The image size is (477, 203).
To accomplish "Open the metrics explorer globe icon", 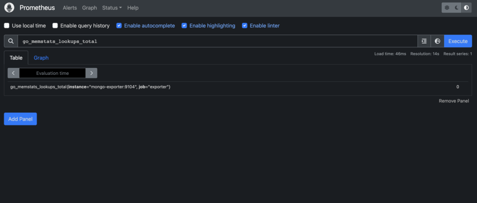I will [437, 41].
